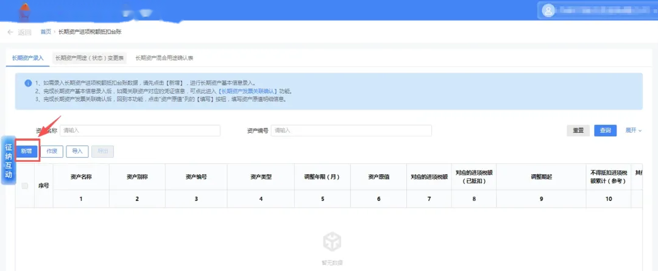Image resolution: width=658 pixels, height=271 pixels.
Task: Open the 征纳互动 side panel
Action: click(9, 160)
